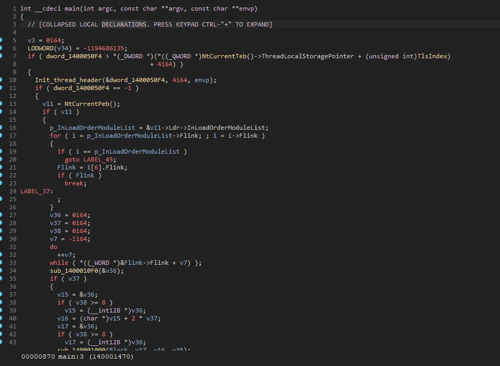Click line number 1 in gutter
The width and height of the screenshot is (500, 366).
click(x=14, y=8)
